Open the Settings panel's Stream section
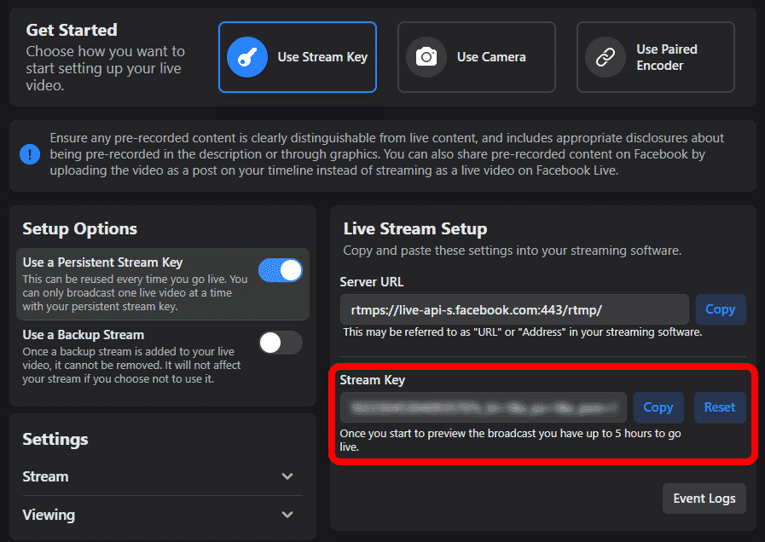 (x=45, y=476)
